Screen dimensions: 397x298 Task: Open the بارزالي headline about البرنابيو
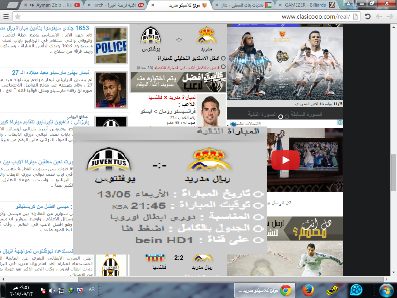(45, 122)
